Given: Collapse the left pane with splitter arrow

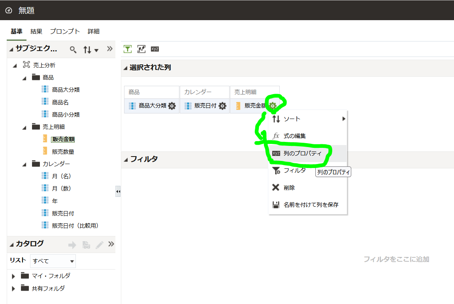Looking at the screenshot, I should tap(118, 192).
